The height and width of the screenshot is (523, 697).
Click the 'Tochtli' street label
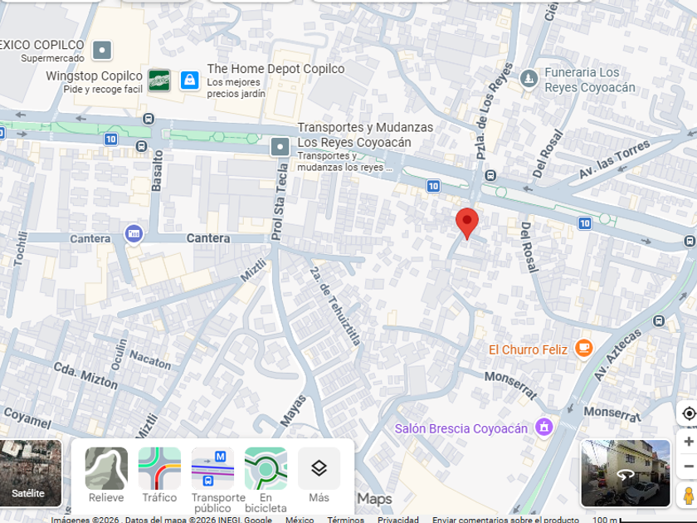pos(20,248)
